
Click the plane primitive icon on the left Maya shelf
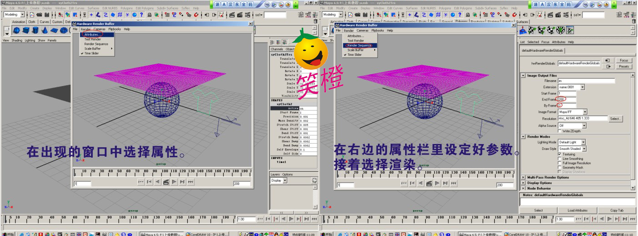tap(54, 30)
